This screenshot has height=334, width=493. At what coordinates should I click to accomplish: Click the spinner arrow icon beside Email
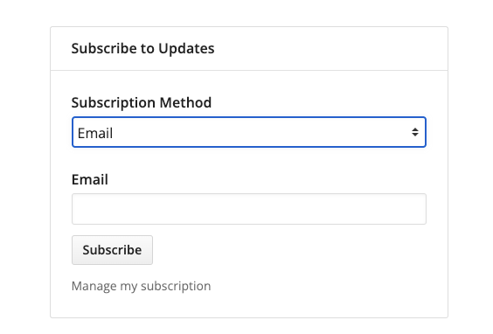[x=414, y=132]
